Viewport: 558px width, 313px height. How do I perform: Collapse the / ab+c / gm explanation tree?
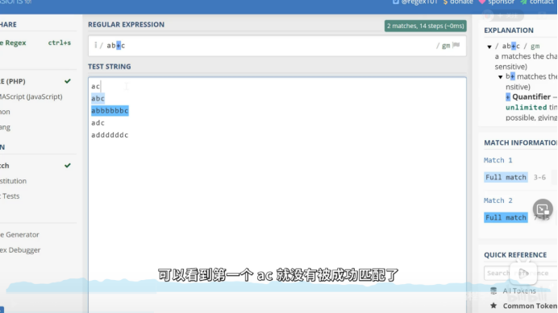coord(489,47)
